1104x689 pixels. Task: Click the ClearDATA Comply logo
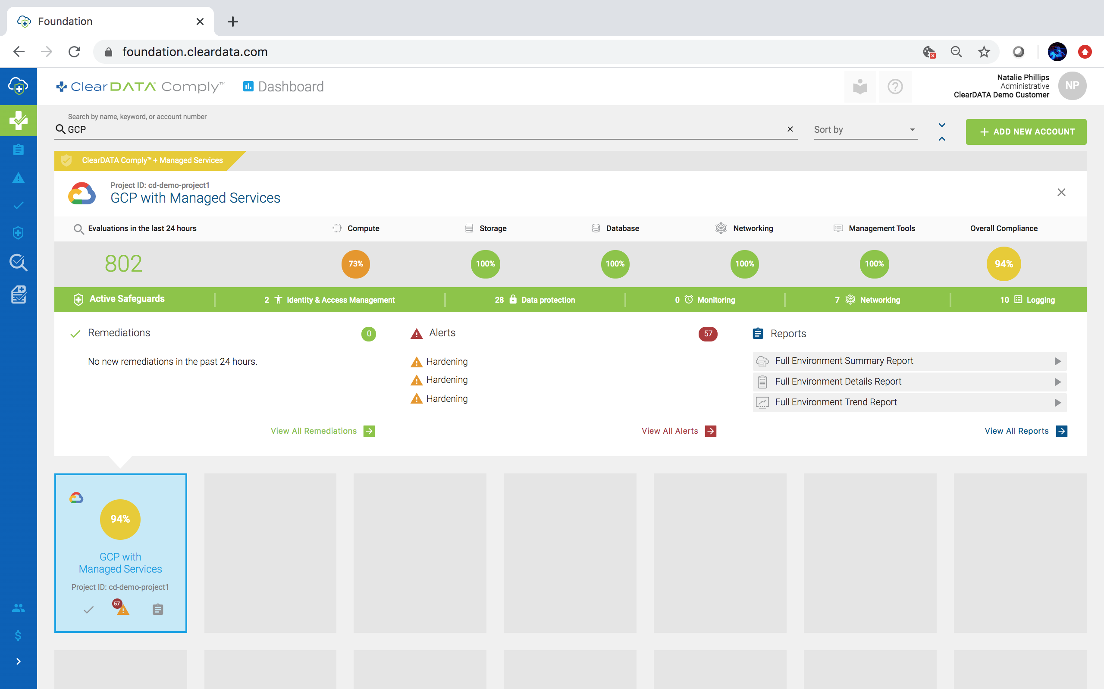(140, 87)
